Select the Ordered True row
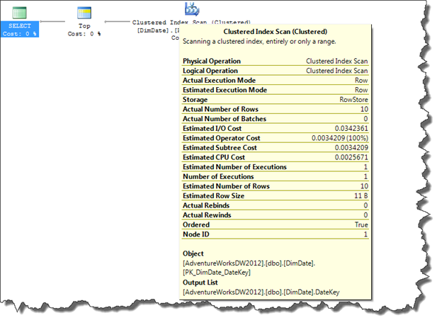The height and width of the screenshot is (325, 442). click(x=275, y=224)
